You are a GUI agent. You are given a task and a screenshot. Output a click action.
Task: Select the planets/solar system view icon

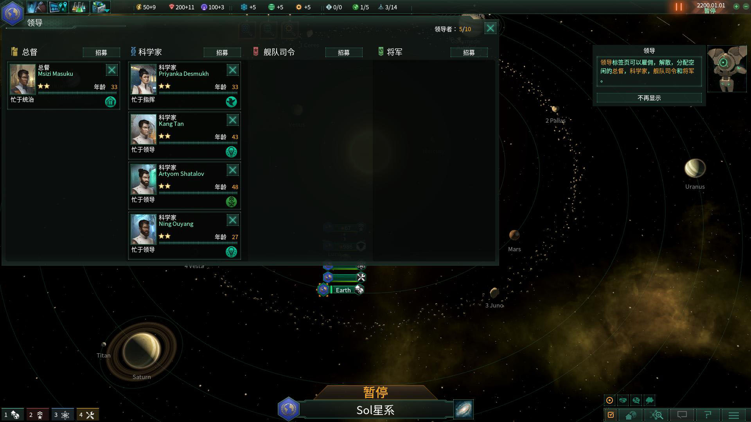coord(287,409)
